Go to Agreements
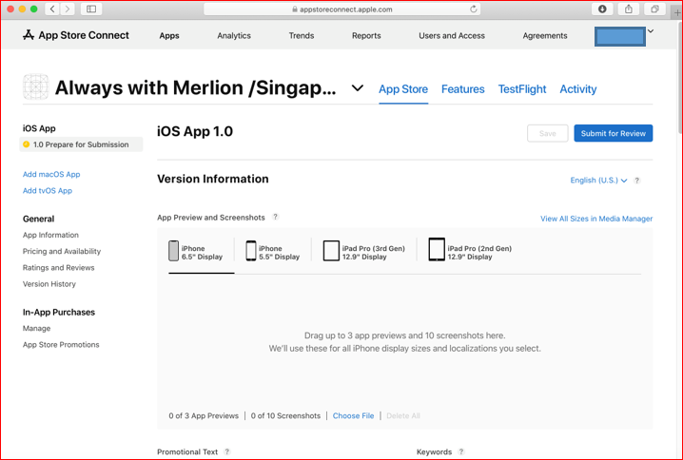 (x=545, y=36)
